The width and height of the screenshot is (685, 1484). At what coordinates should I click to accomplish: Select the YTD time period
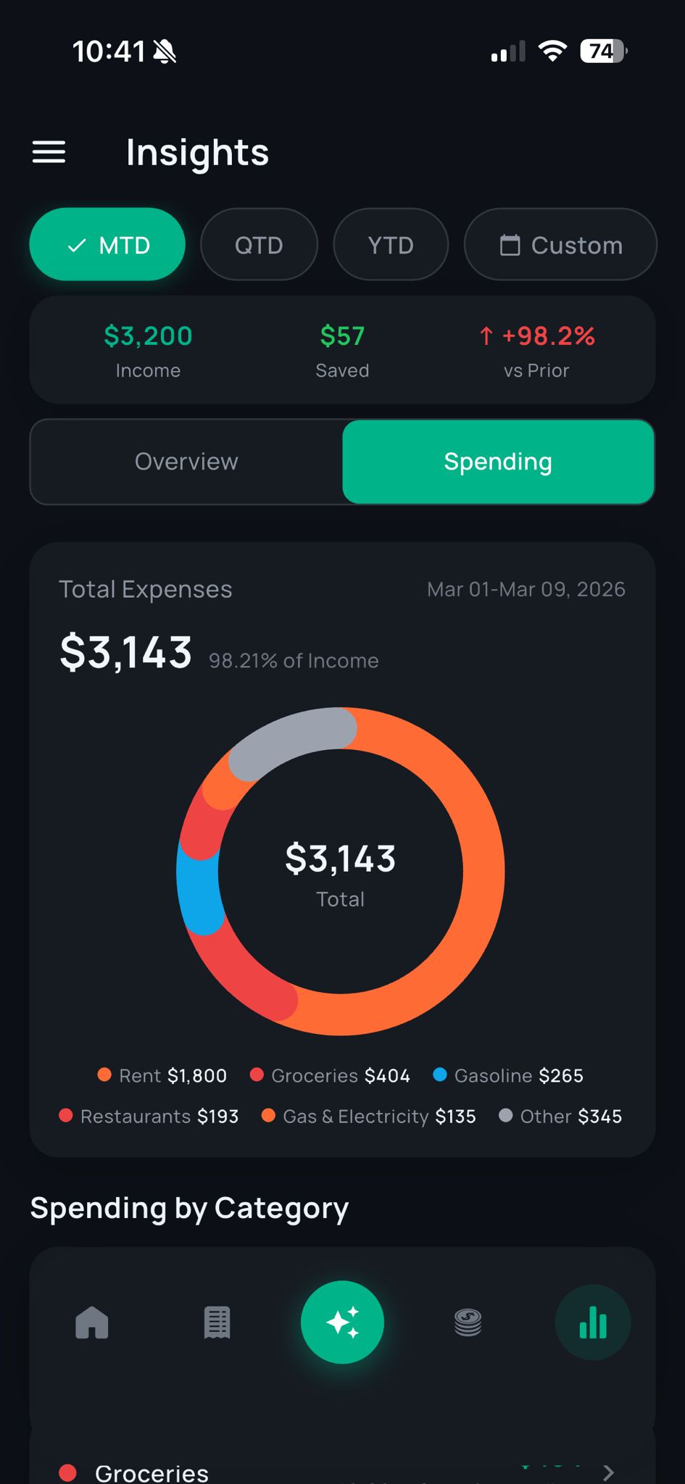[391, 244]
